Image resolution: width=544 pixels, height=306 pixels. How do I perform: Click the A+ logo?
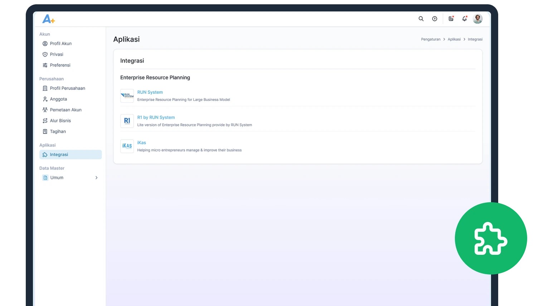48,19
